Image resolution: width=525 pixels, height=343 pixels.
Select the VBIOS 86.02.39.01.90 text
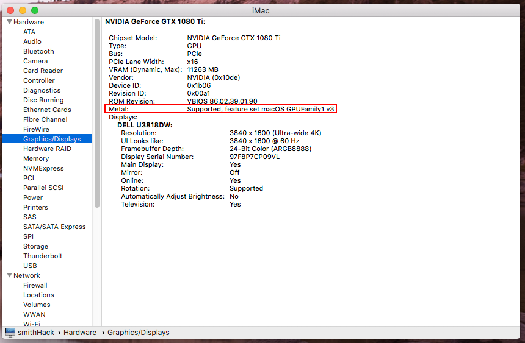pos(222,101)
